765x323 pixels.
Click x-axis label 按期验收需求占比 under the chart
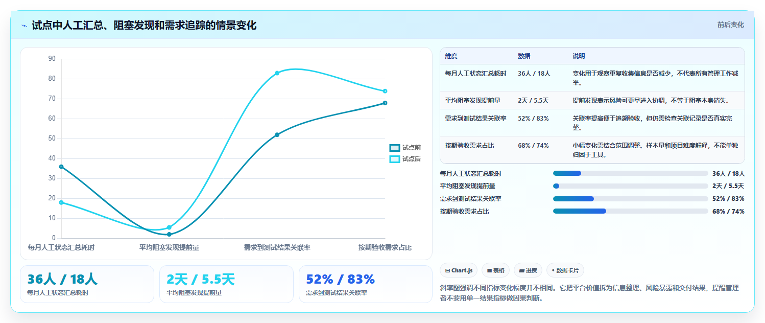[x=385, y=248]
